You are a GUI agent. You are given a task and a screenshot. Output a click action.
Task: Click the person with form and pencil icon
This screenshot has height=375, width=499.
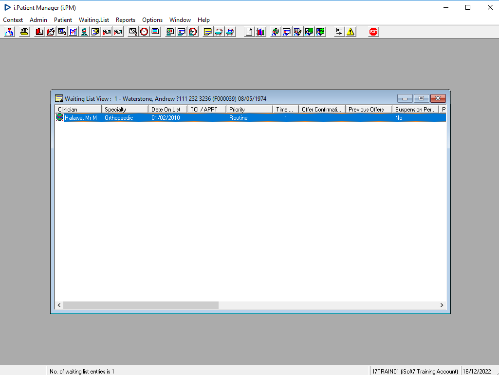(298, 32)
